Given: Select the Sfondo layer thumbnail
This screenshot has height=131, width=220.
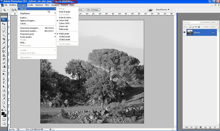Looking at the screenshot, I should pyautogui.click(x=189, y=32).
